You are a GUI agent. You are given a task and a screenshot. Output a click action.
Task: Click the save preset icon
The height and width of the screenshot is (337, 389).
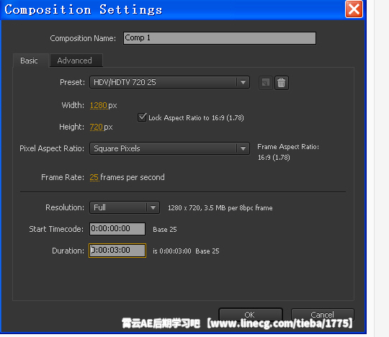pos(266,83)
